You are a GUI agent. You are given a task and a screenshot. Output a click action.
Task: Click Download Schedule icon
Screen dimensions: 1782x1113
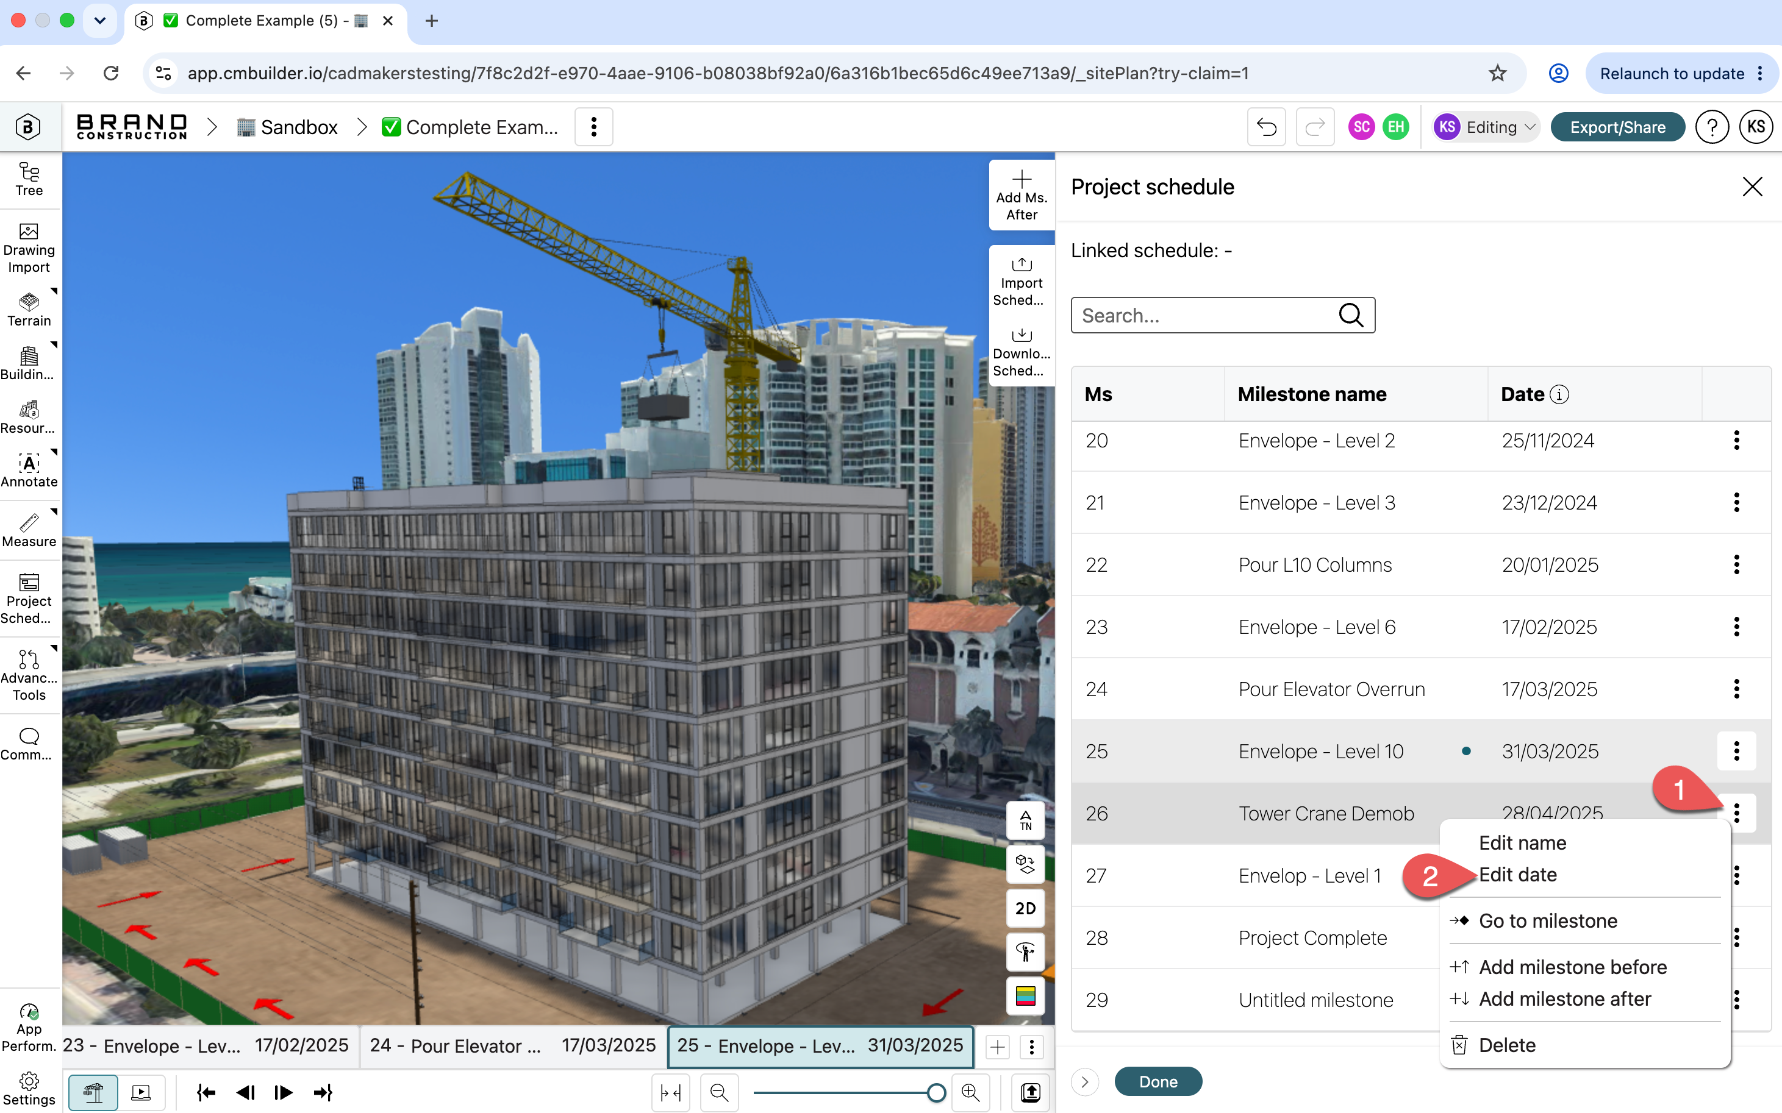tap(1022, 352)
